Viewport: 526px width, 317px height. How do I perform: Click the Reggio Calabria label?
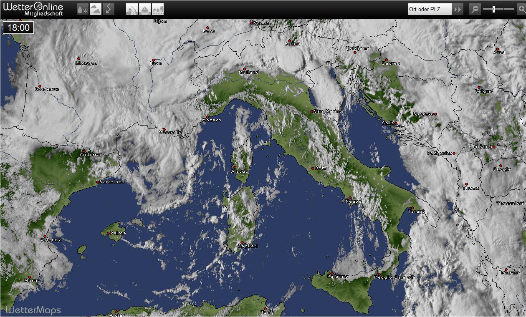pos(394,277)
